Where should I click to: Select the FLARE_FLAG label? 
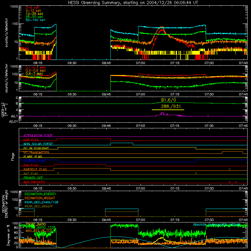33,157
